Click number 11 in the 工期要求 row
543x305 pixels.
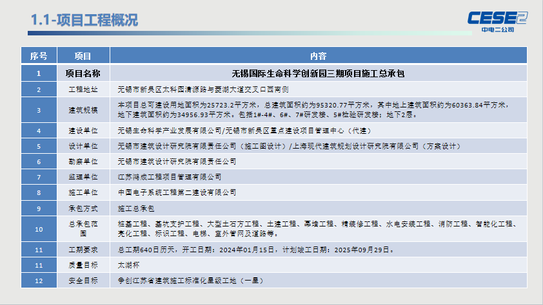click(x=39, y=250)
